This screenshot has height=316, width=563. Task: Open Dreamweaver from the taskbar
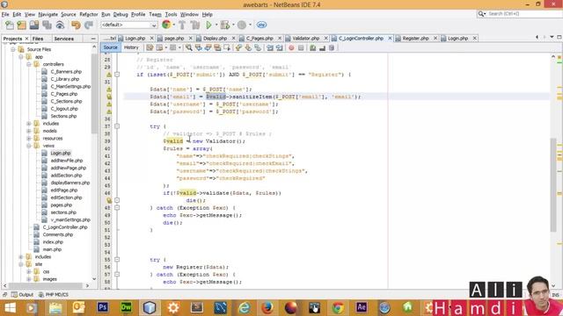[x=126, y=307]
